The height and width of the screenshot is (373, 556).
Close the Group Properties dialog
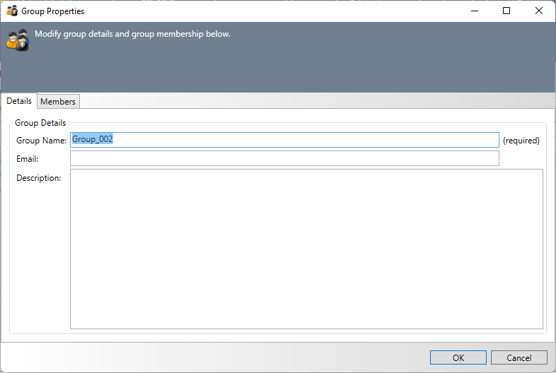click(x=539, y=11)
